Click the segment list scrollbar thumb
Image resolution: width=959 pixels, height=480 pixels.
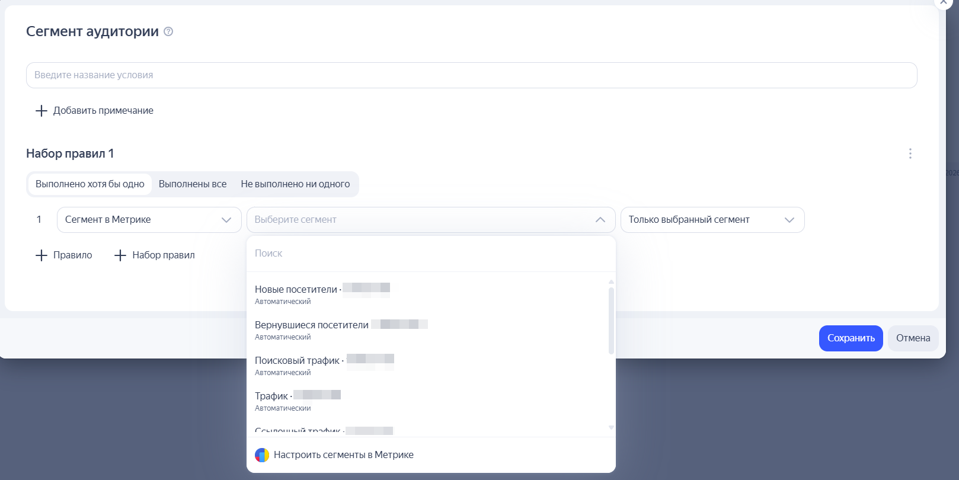611,320
